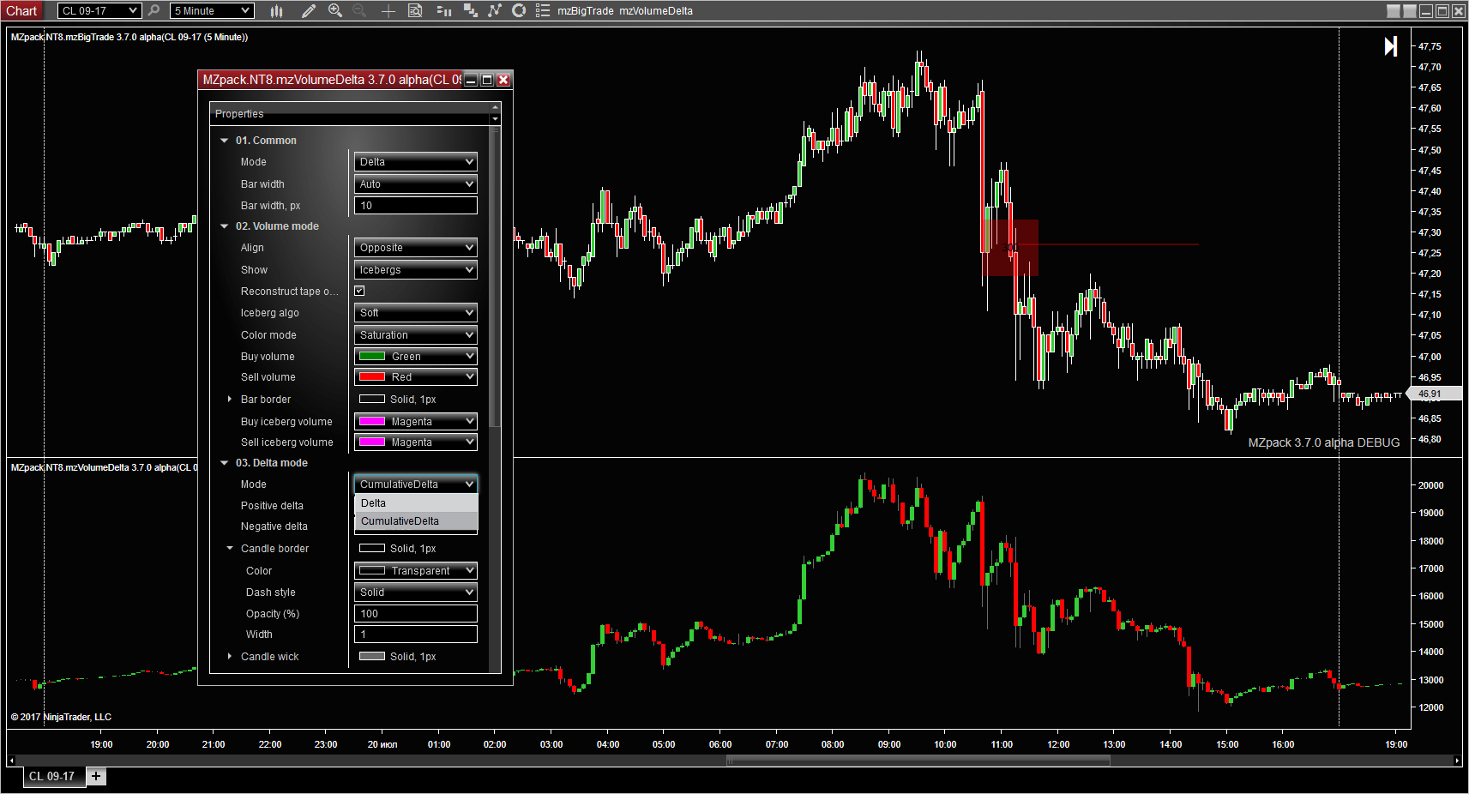Close the mzVolumeDelta properties dialog
Viewport: 1469px width, 794px height.
click(503, 80)
